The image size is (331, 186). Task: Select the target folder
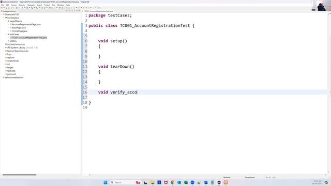[x=10, y=68]
